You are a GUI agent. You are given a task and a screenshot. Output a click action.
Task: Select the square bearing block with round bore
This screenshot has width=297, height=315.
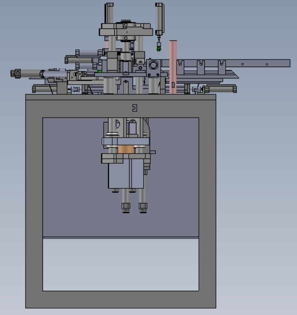[154, 68]
